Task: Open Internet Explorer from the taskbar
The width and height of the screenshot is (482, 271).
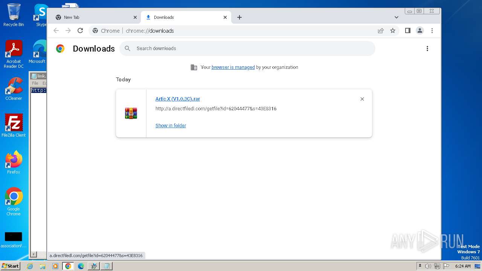Action: (30, 266)
